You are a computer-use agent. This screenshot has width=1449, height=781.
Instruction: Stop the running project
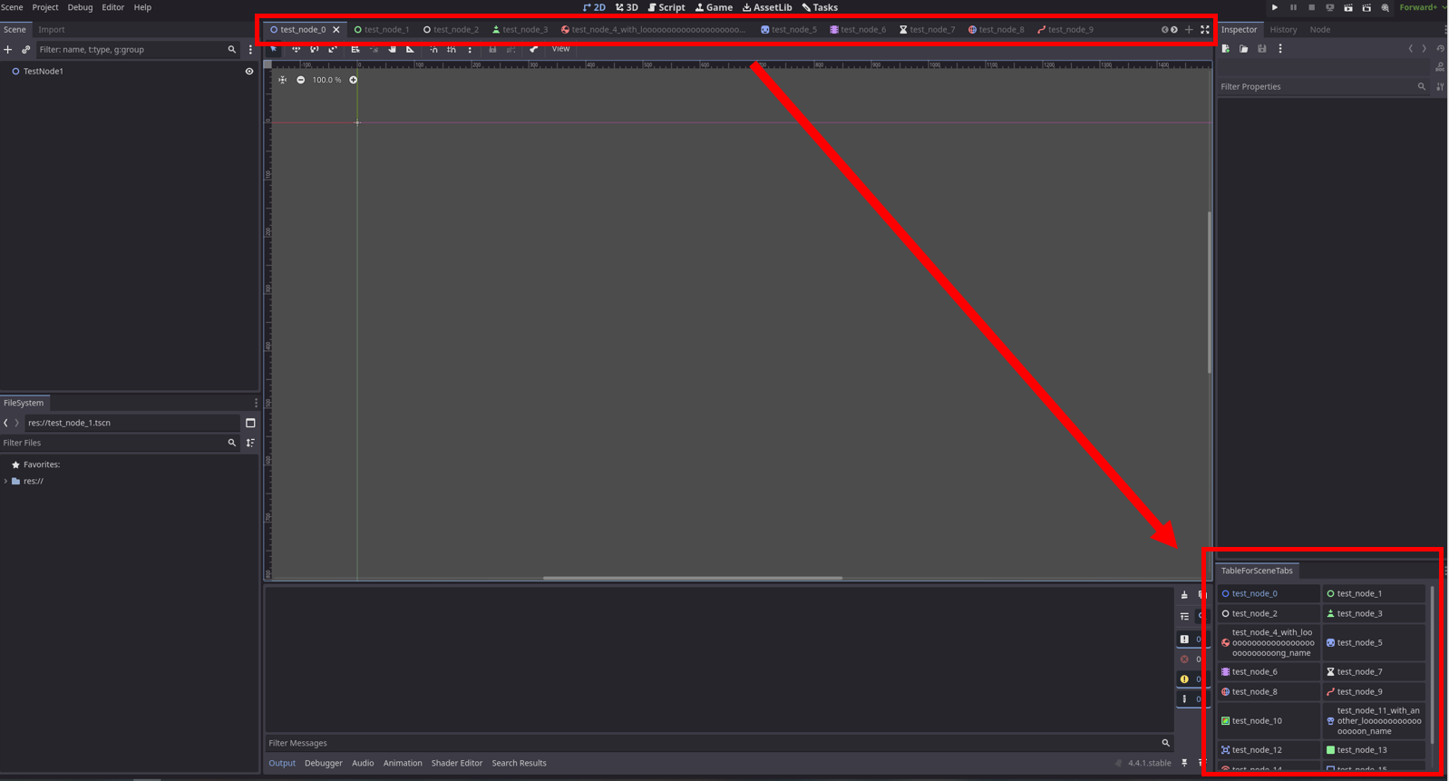pos(1311,7)
